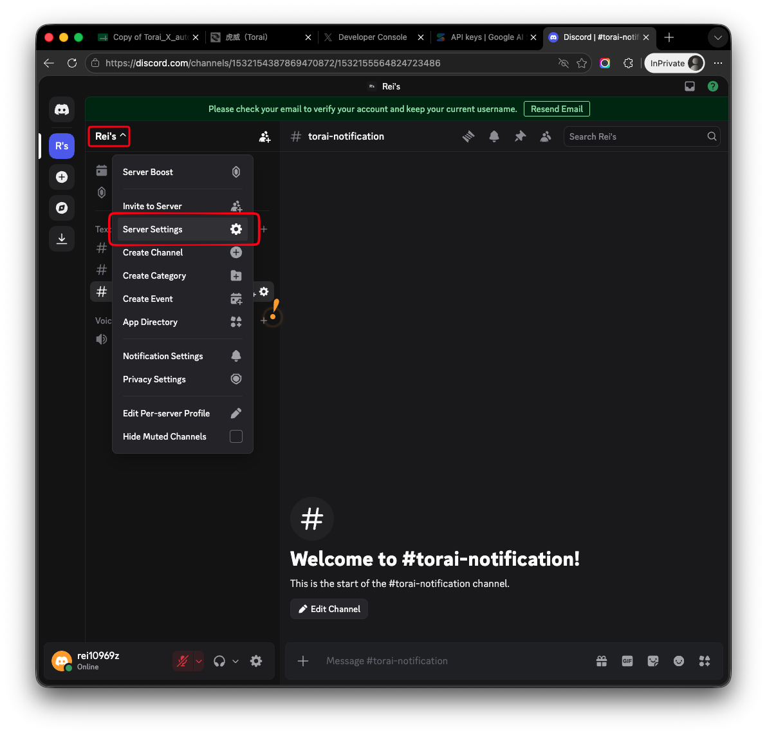Toggle member list icon
This screenshot has height=735, width=767.
(x=546, y=136)
